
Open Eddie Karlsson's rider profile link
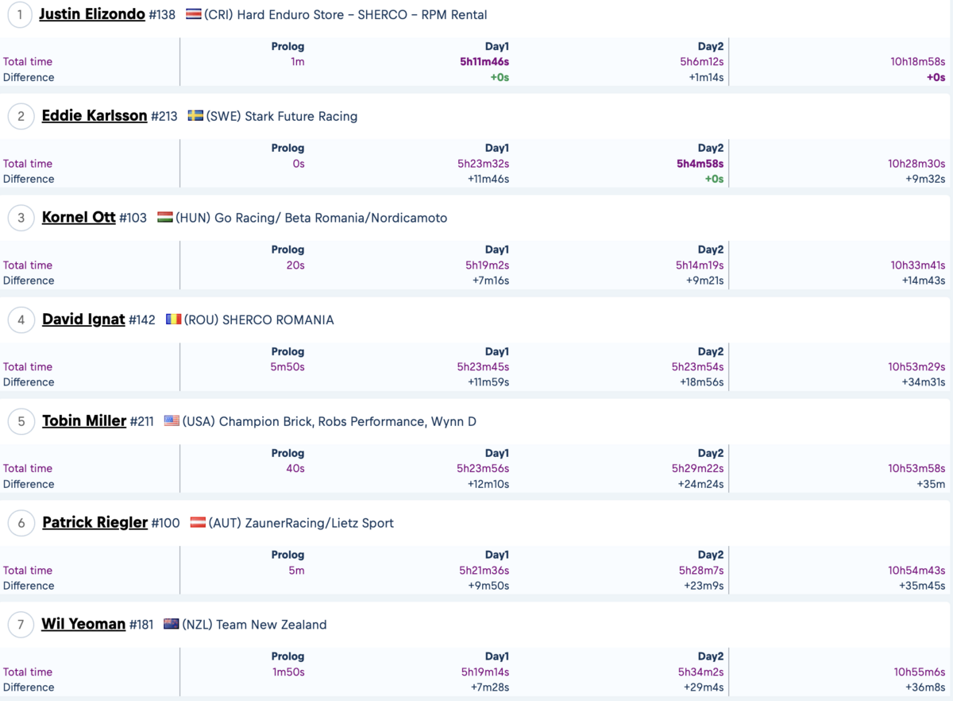[x=95, y=116]
